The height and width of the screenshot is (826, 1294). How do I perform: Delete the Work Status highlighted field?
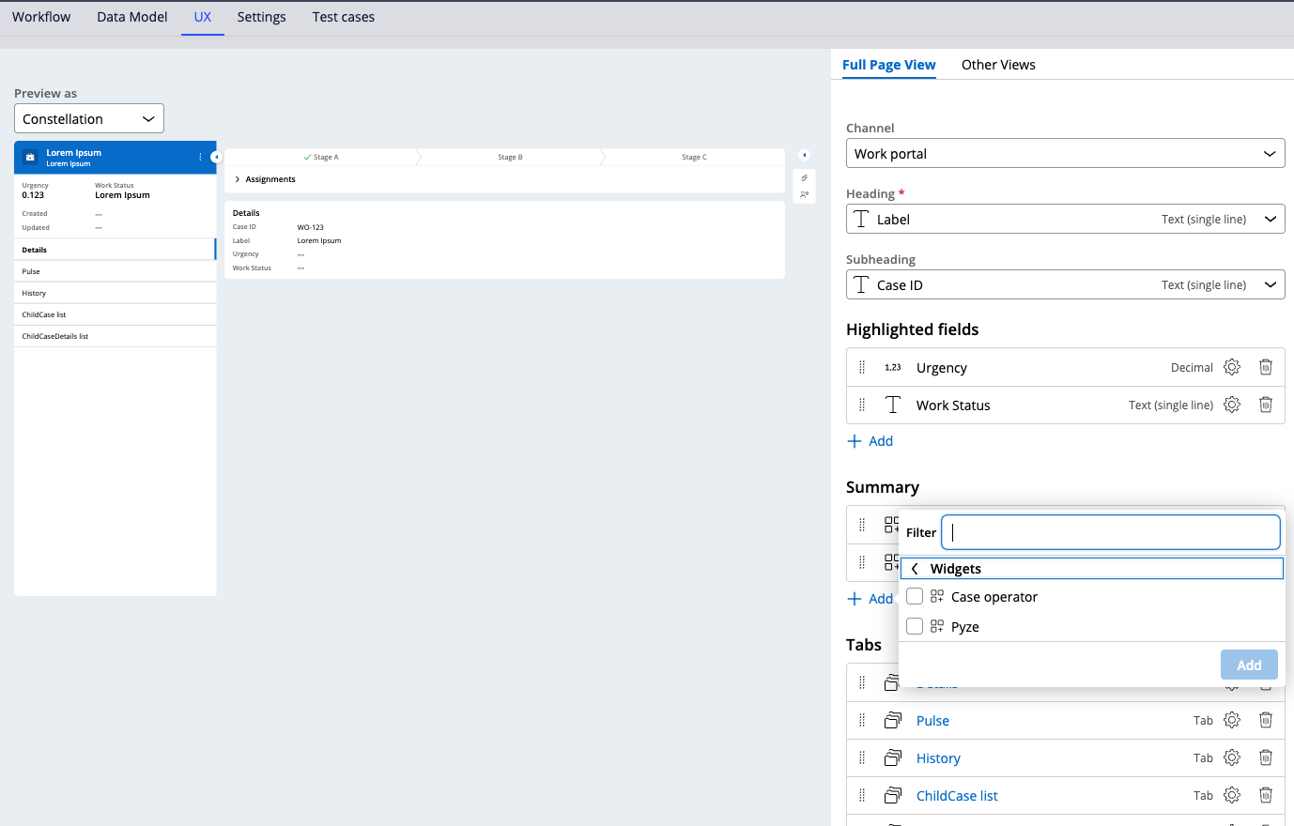coord(1266,405)
